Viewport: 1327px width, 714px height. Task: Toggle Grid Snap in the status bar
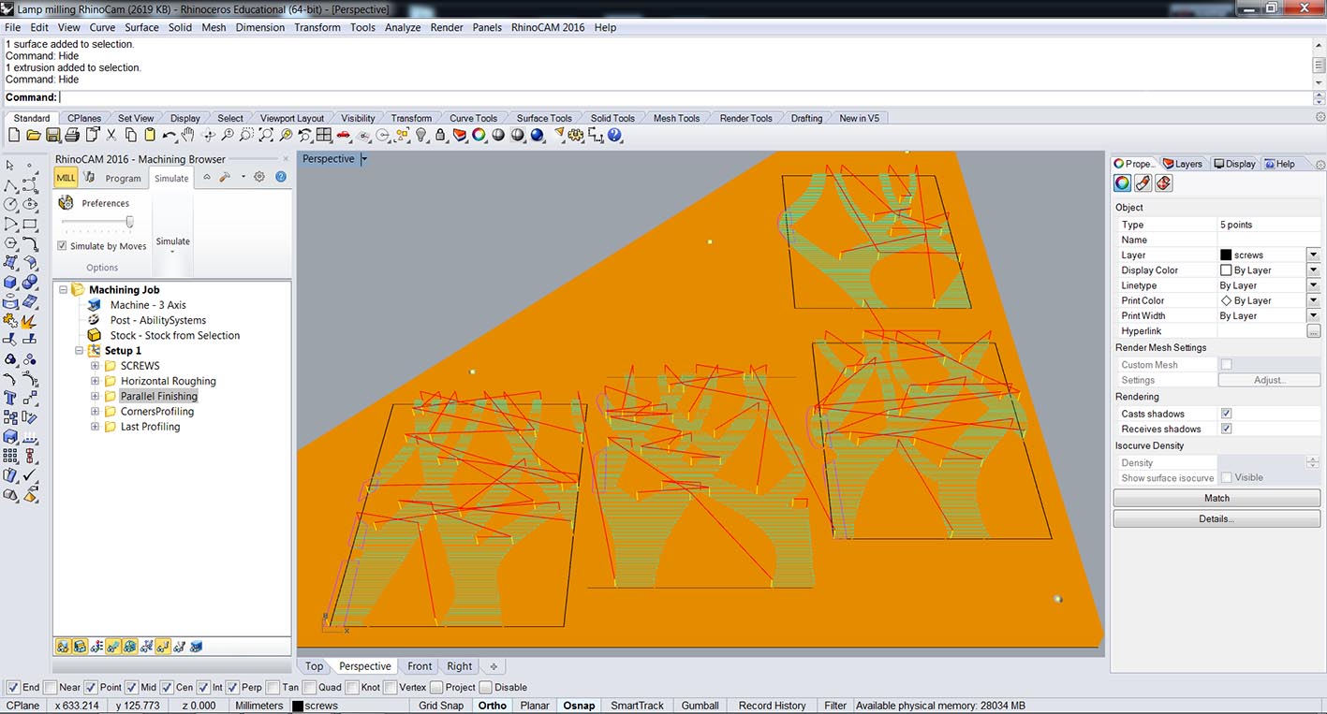point(441,706)
